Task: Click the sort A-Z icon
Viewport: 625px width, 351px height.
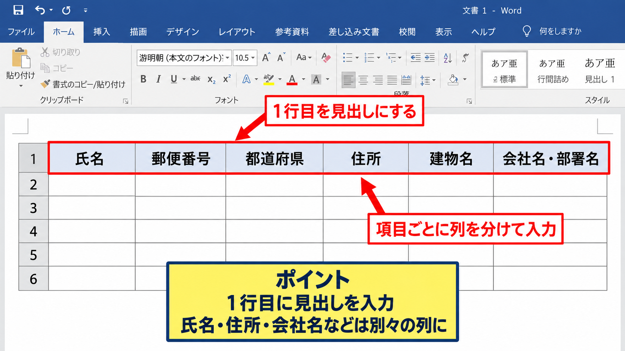Action: pyautogui.click(x=447, y=58)
